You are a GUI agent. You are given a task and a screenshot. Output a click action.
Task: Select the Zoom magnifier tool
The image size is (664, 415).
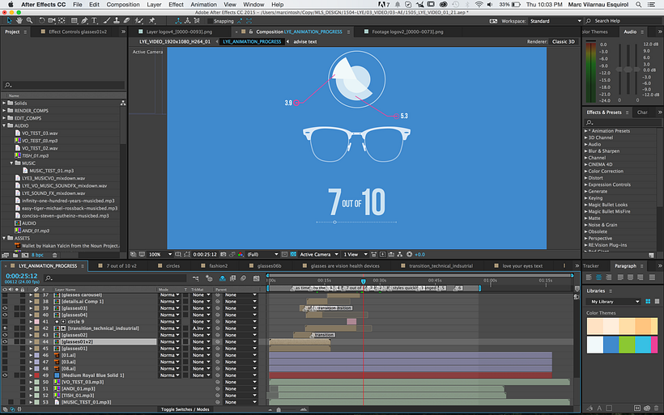[29, 21]
